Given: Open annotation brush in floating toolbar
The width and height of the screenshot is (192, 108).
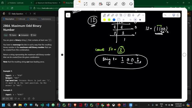Looking at the screenshot, I should tap(116, 4).
